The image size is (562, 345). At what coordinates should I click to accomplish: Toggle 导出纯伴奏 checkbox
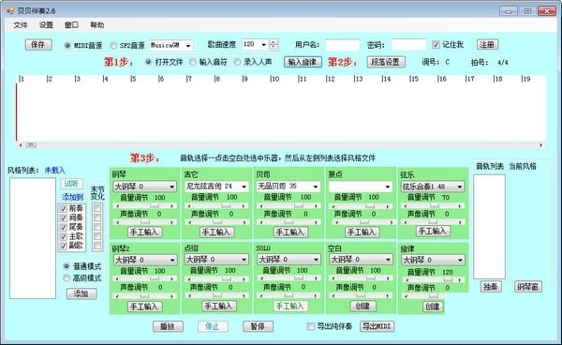[x=311, y=326]
